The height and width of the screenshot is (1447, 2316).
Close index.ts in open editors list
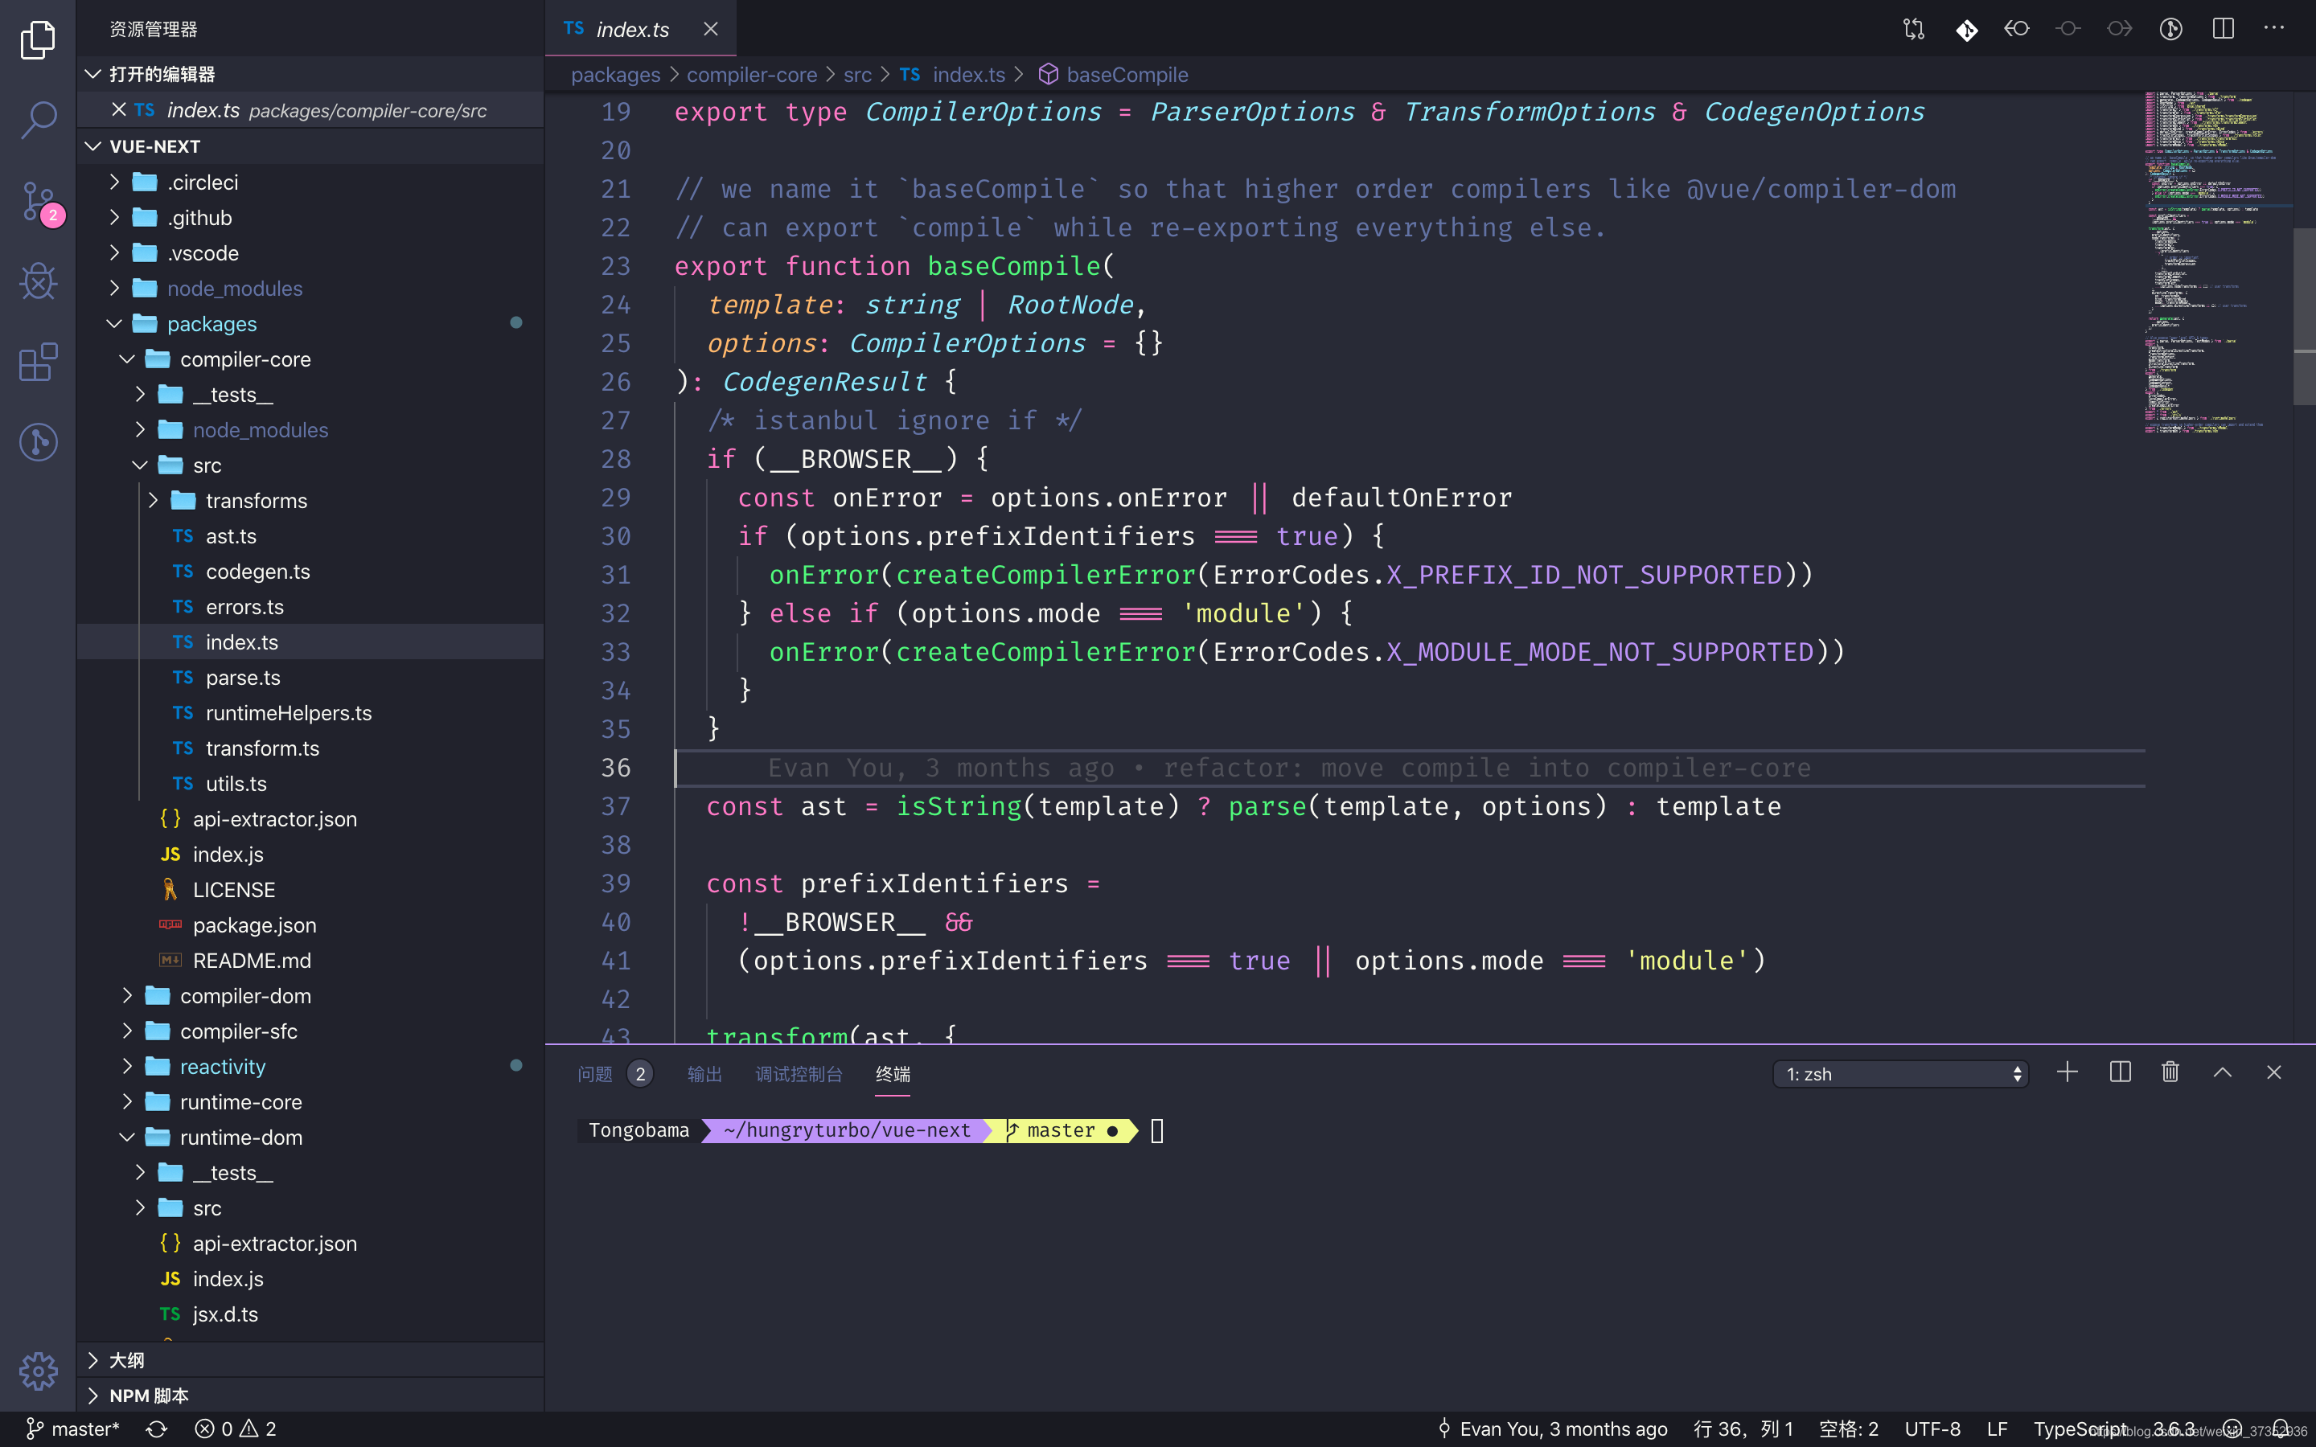[119, 110]
